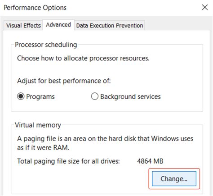Screen dimensions: 213x196
Task: Select the Advanced tab
Action: click(x=58, y=25)
